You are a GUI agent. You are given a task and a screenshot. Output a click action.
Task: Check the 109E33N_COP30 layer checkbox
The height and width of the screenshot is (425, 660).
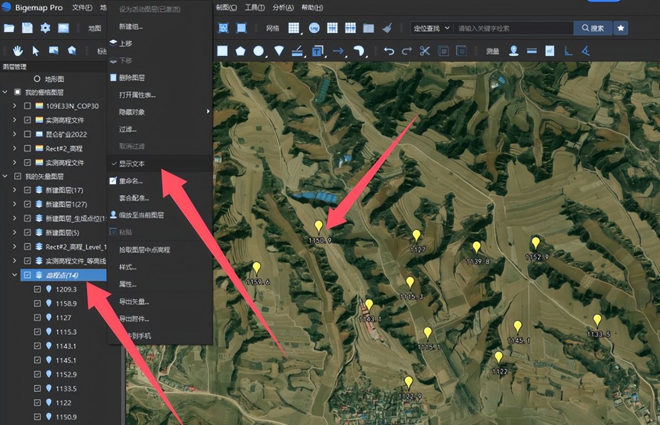[x=28, y=106]
